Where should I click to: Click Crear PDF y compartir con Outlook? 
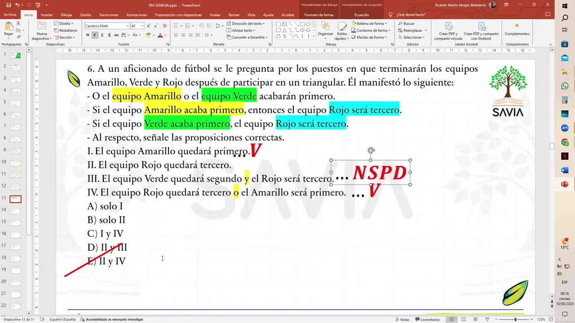[x=481, y=31]
